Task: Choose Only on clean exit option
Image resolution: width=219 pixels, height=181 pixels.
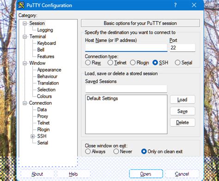Action: tap(144, 151)
